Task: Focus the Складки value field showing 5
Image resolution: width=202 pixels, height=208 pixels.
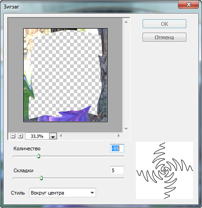Action: 117,170
